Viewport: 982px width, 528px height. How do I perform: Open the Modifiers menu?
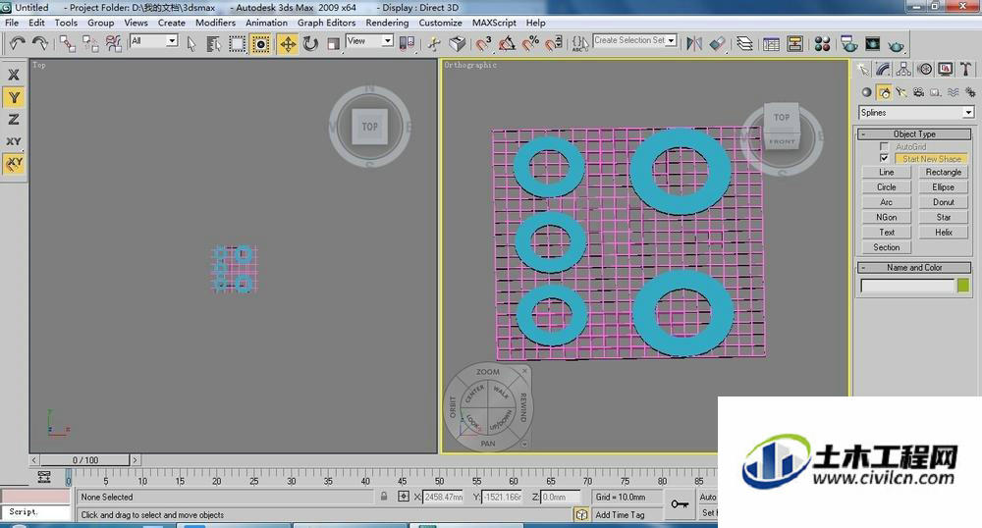(x=215, y=23)
